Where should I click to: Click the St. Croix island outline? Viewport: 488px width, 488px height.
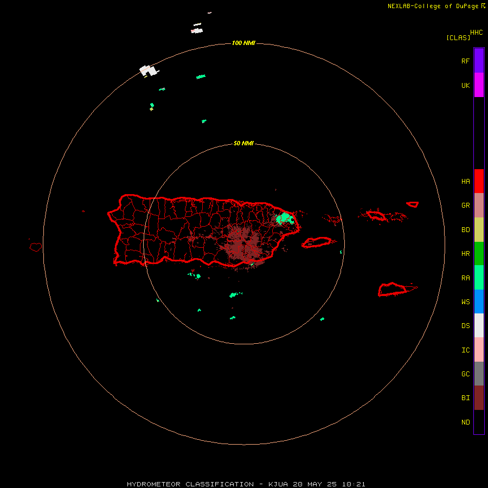[x=393, y=290]
